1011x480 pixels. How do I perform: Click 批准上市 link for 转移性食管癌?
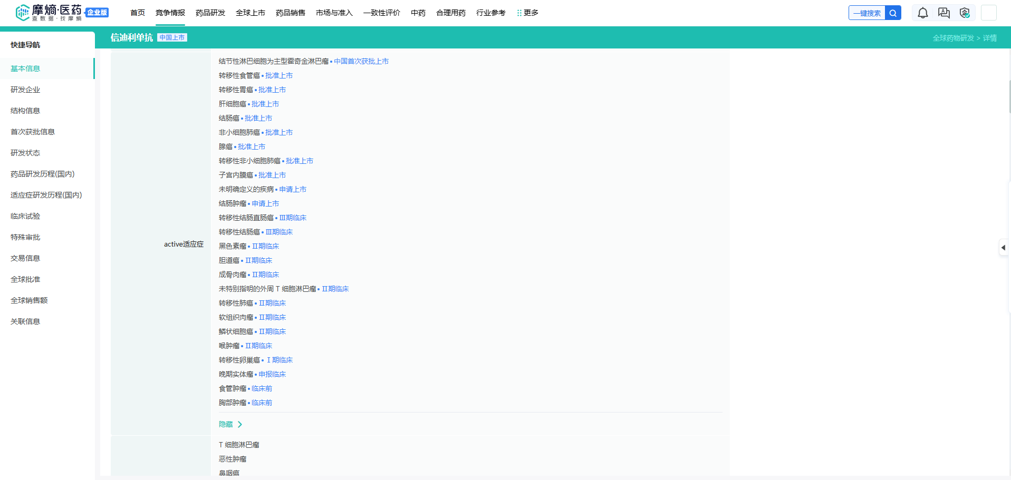pyautogui.click(x=279, y=75)
